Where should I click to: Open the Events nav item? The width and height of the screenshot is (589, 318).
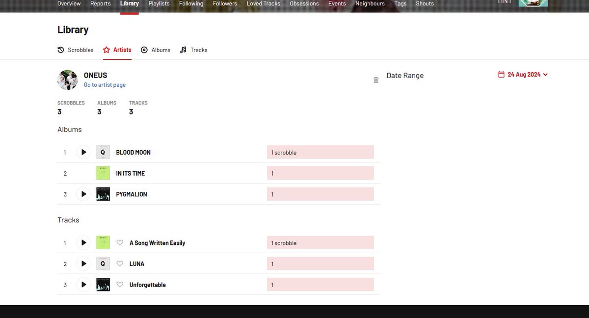point(337,4)
